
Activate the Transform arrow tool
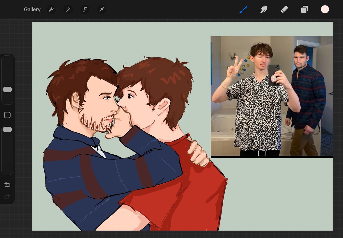(x=101, y=9)
